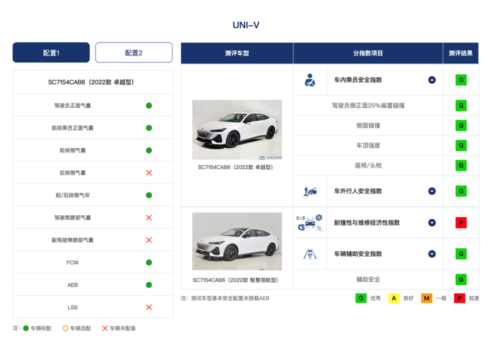The image size is (501, 347).
Task: Click the G rating for 驾驶员侧正面25%偏置碰撞
Action: [461, 105]
